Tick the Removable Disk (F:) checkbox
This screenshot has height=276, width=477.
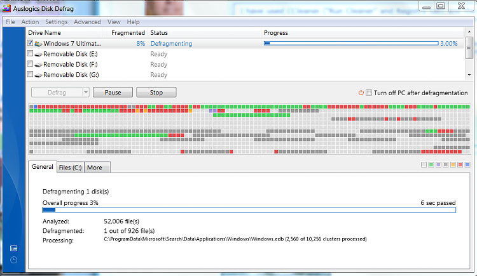click(30, 63)
